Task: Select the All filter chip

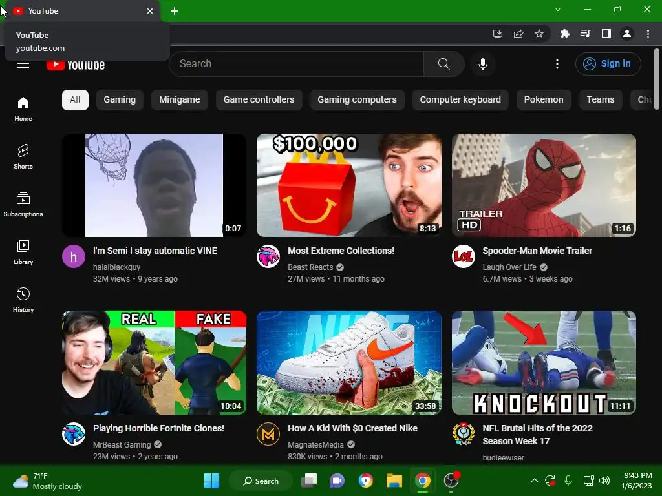Action: [75, 100]
